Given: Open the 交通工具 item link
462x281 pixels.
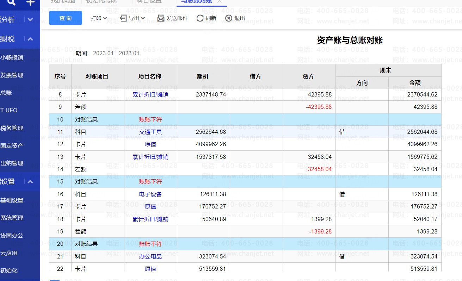Looking at the screenshot, I should point(150,132).
